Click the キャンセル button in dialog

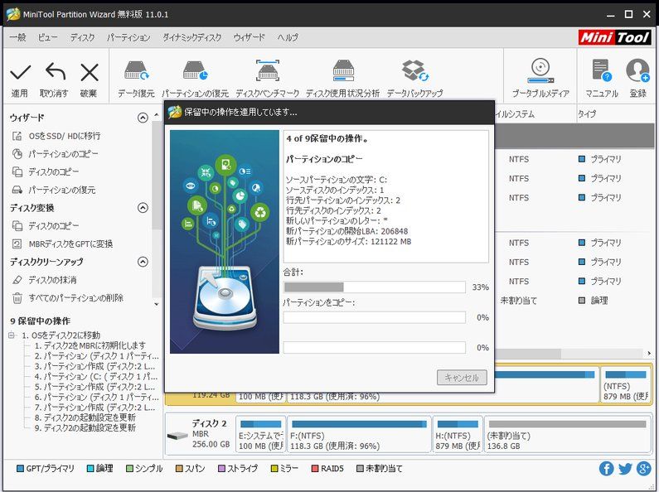(462, 378)
